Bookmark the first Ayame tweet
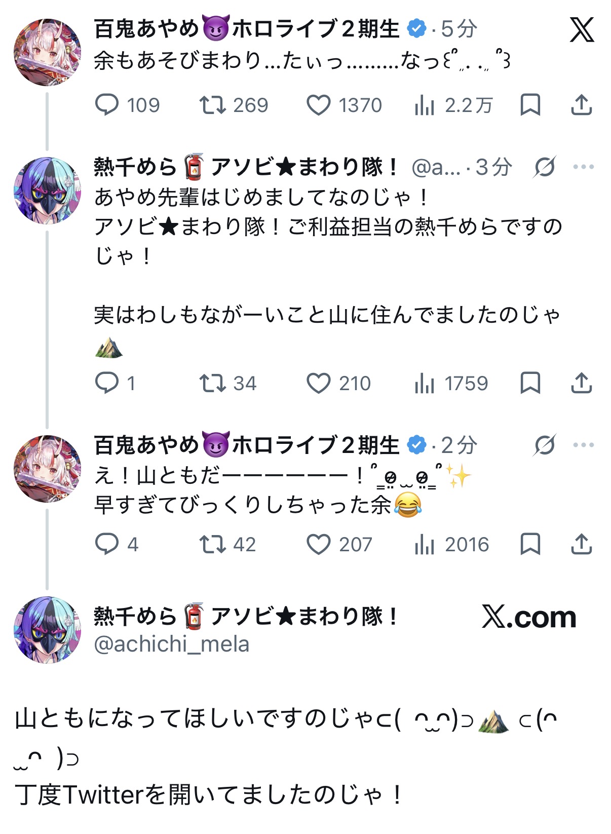Viewport: 611px width, 834px height. click(530, 105)
